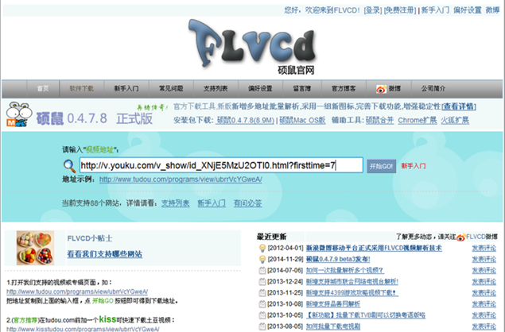Screen dimensions: 505x332
Task: Open 新手入门 in navigation bar
Action: click(x=126, y=88)
